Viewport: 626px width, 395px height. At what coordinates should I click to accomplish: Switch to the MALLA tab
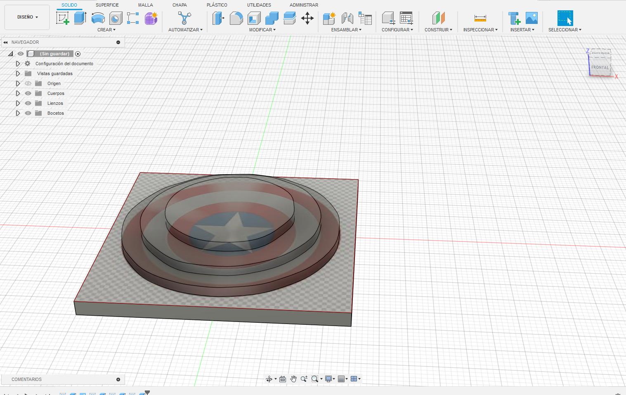pos(145,5)
